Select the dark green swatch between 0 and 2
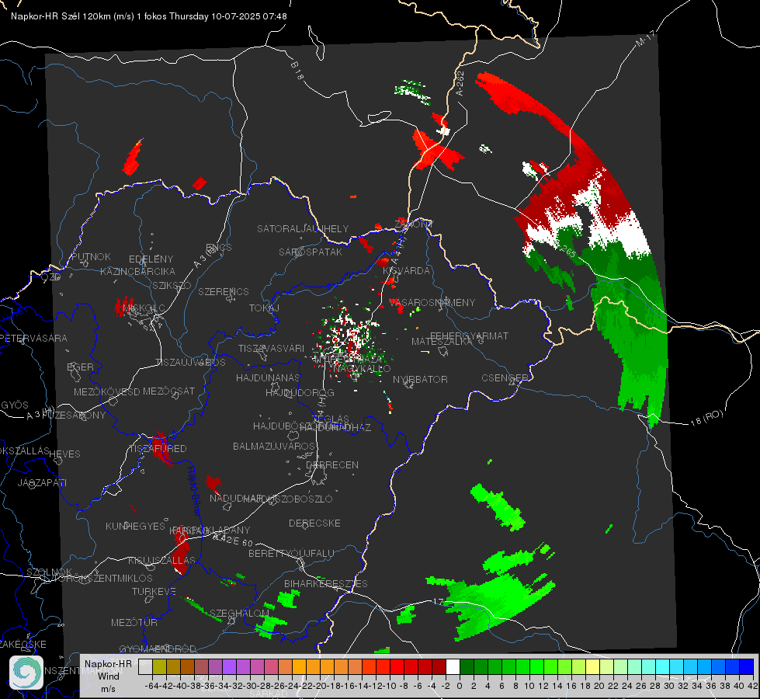760x699 pixels. point(467,666)
